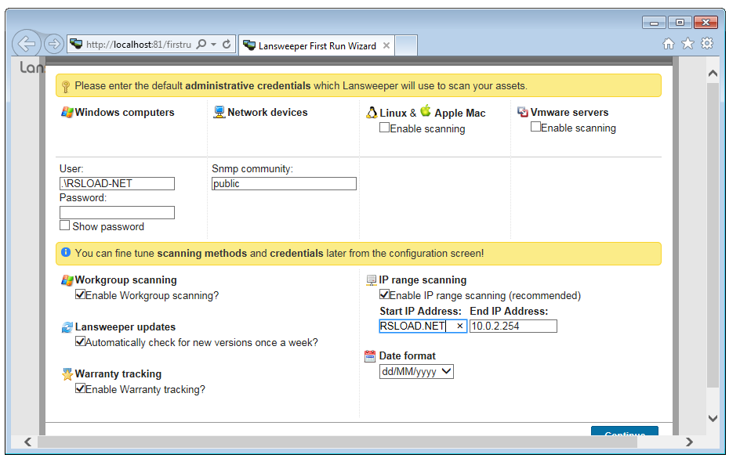Click the Date format calendar icon
740x469 pixels.
(369, 356)
